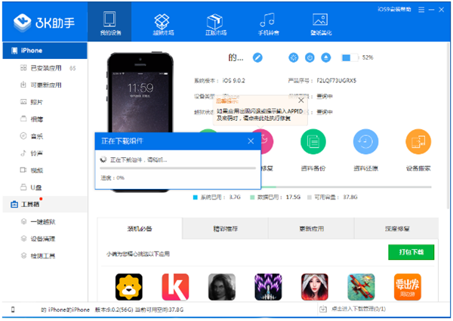Click the iOS 9.0.2 version value

click(x=233, y=81)
